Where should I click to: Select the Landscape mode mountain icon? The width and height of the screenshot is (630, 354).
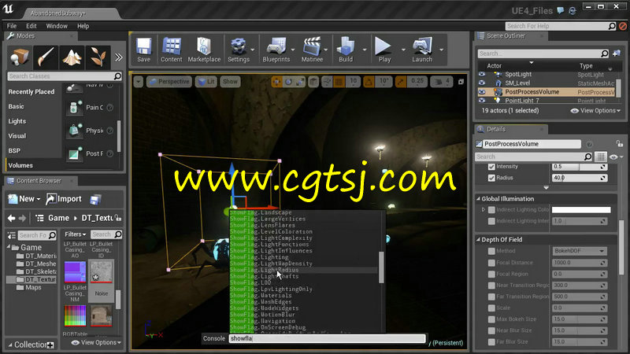(x=72, y=57)
